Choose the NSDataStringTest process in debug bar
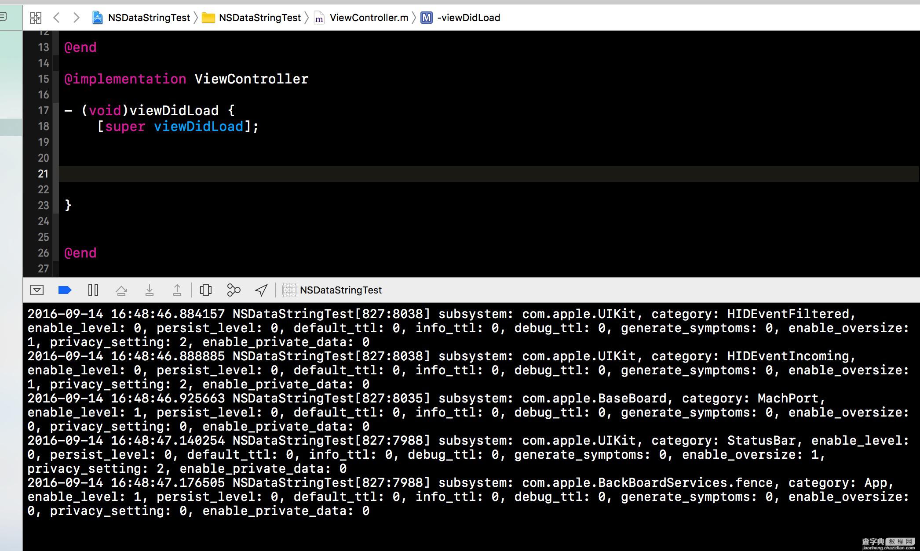Image resolution: width=920 pixels, height=551 pixels. (332, 290)
